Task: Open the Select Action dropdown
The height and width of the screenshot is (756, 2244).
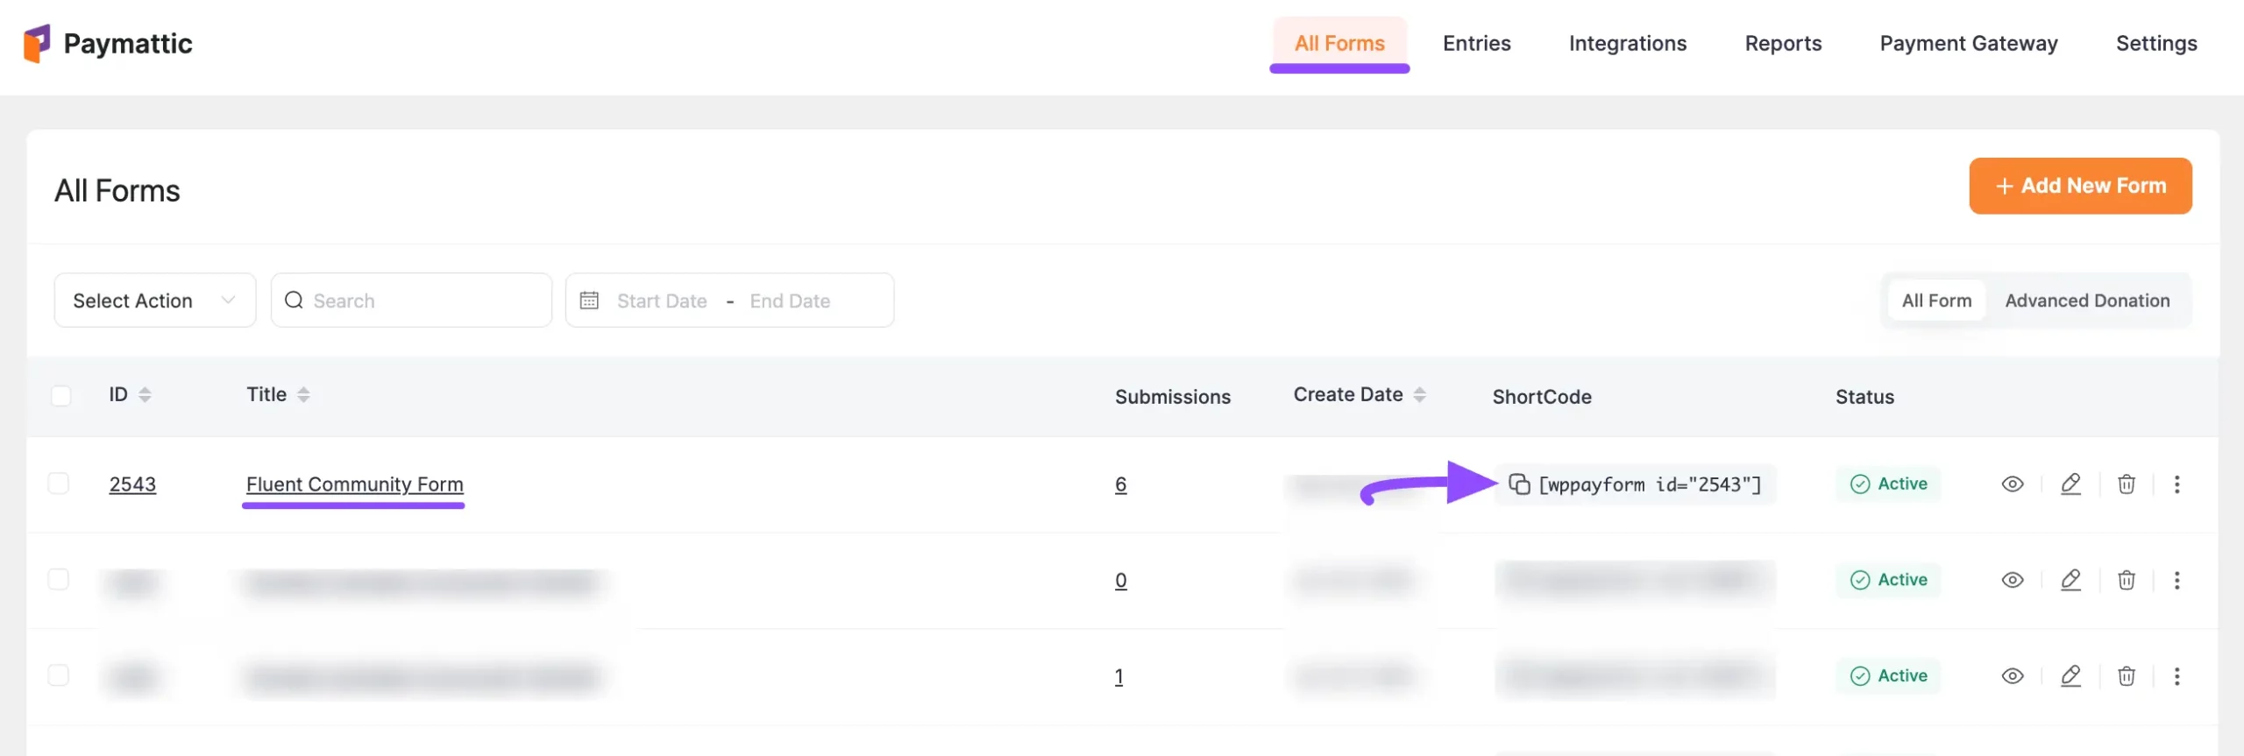Action: [x=154, y=300]
